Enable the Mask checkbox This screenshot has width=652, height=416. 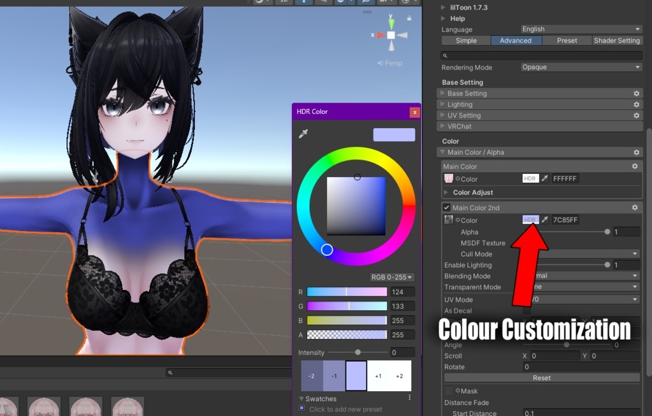pyautogui.click(x=449, y=391)
